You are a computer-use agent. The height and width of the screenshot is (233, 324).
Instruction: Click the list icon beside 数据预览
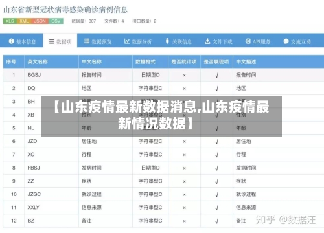click(87, 41)
